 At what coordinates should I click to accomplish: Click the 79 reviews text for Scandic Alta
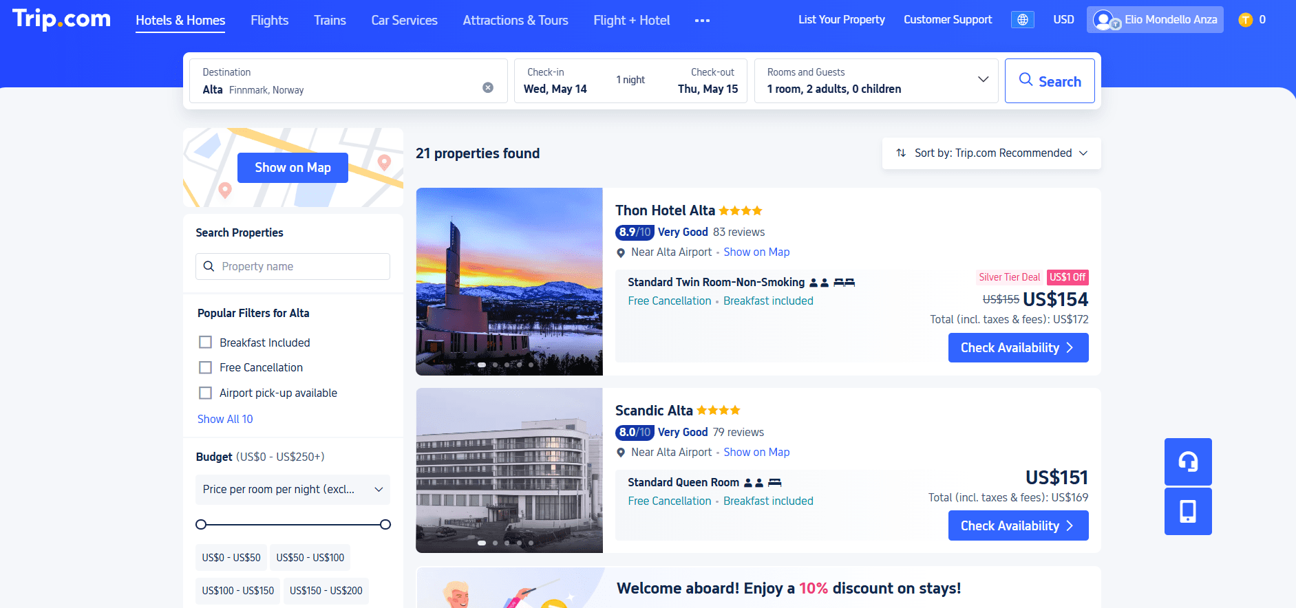tap(739, 433)
